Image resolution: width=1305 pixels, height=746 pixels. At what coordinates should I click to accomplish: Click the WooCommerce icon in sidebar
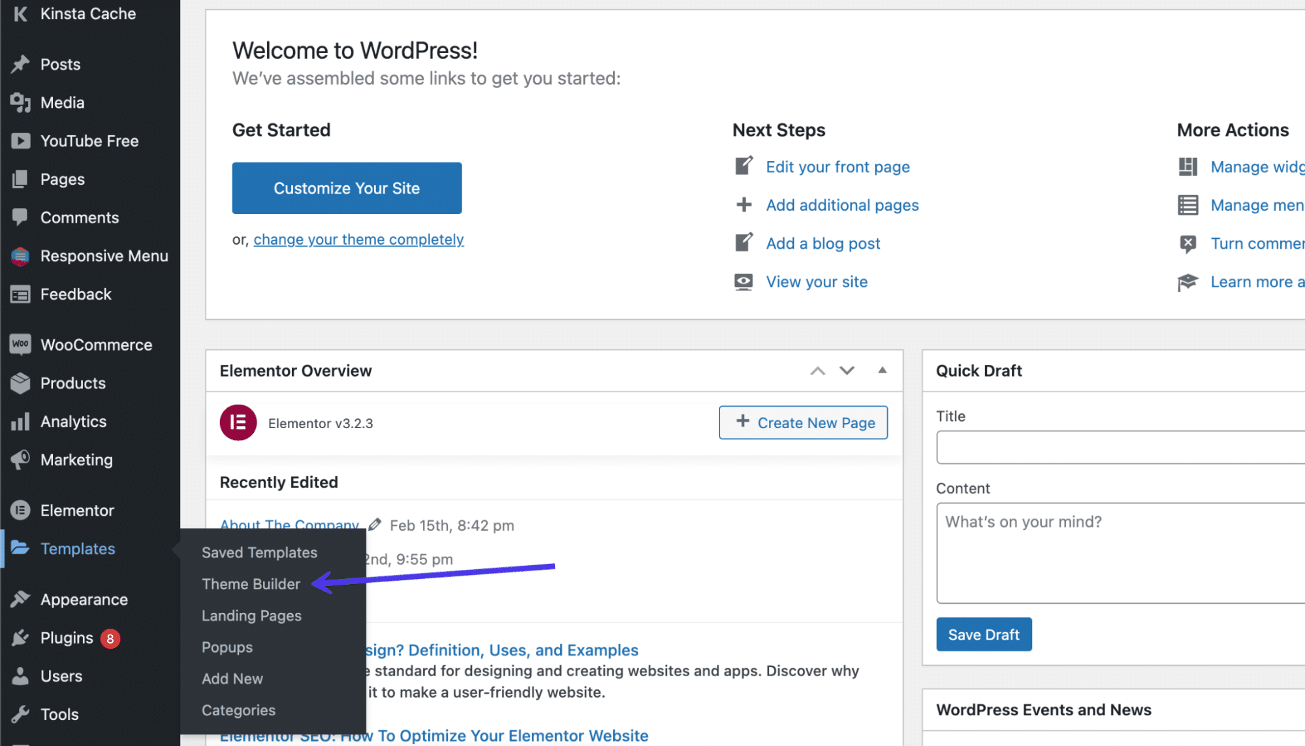[20, 344]
